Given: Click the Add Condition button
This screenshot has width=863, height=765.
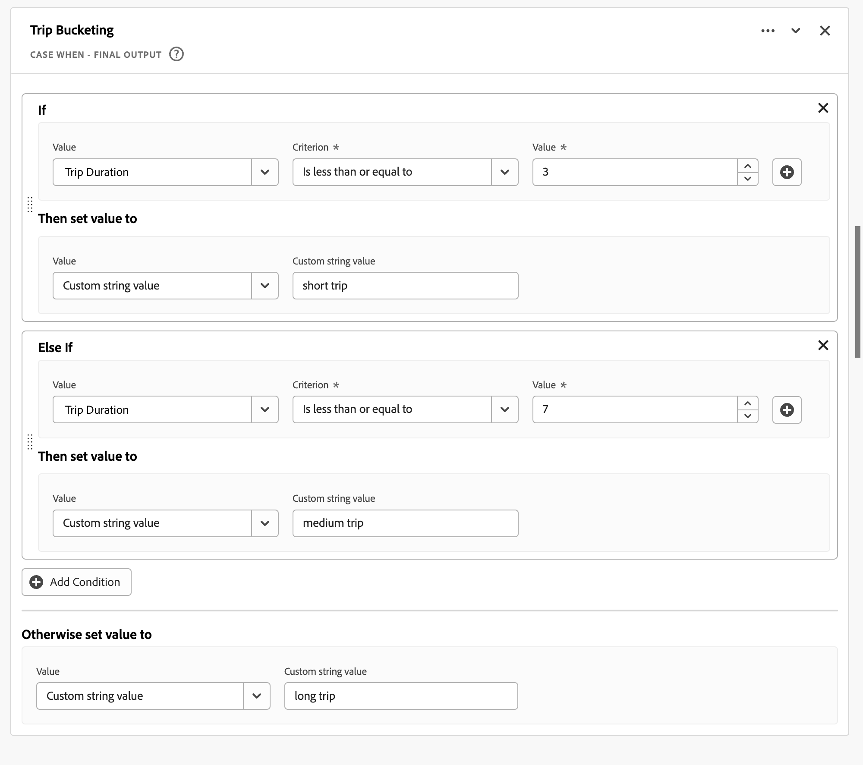Looking at the screenshot, I should point(76,582).
